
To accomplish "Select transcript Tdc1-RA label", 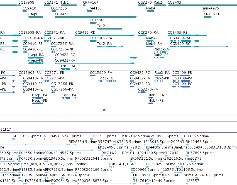I will 68,66.
